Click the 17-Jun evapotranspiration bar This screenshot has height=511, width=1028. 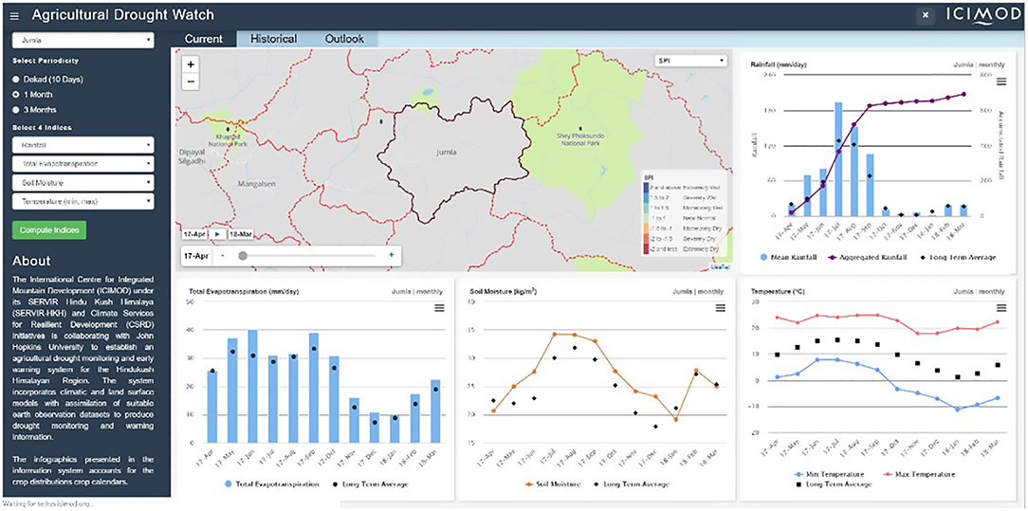coord(252,386)
